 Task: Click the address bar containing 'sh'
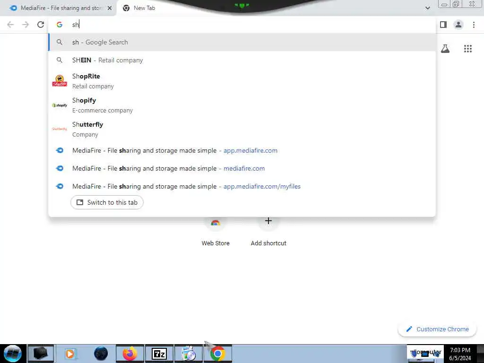pyautogui.click(x=242, y=25)
